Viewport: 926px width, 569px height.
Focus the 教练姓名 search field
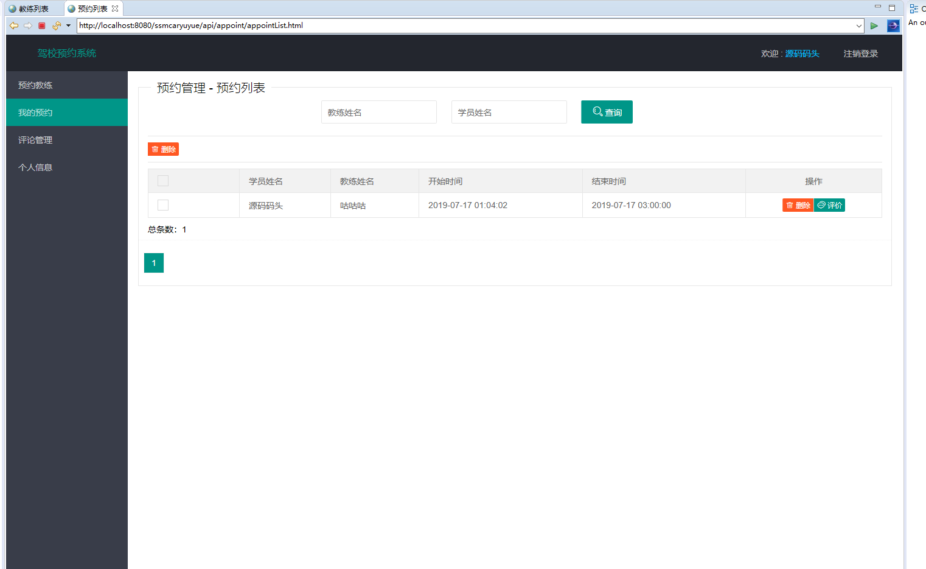(379, 112)
